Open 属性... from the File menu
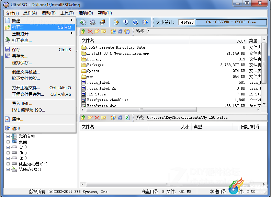Screen dimensions: 271x197 (40, 119)
